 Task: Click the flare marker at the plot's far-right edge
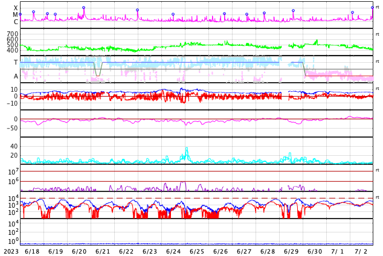pos(372,8)
